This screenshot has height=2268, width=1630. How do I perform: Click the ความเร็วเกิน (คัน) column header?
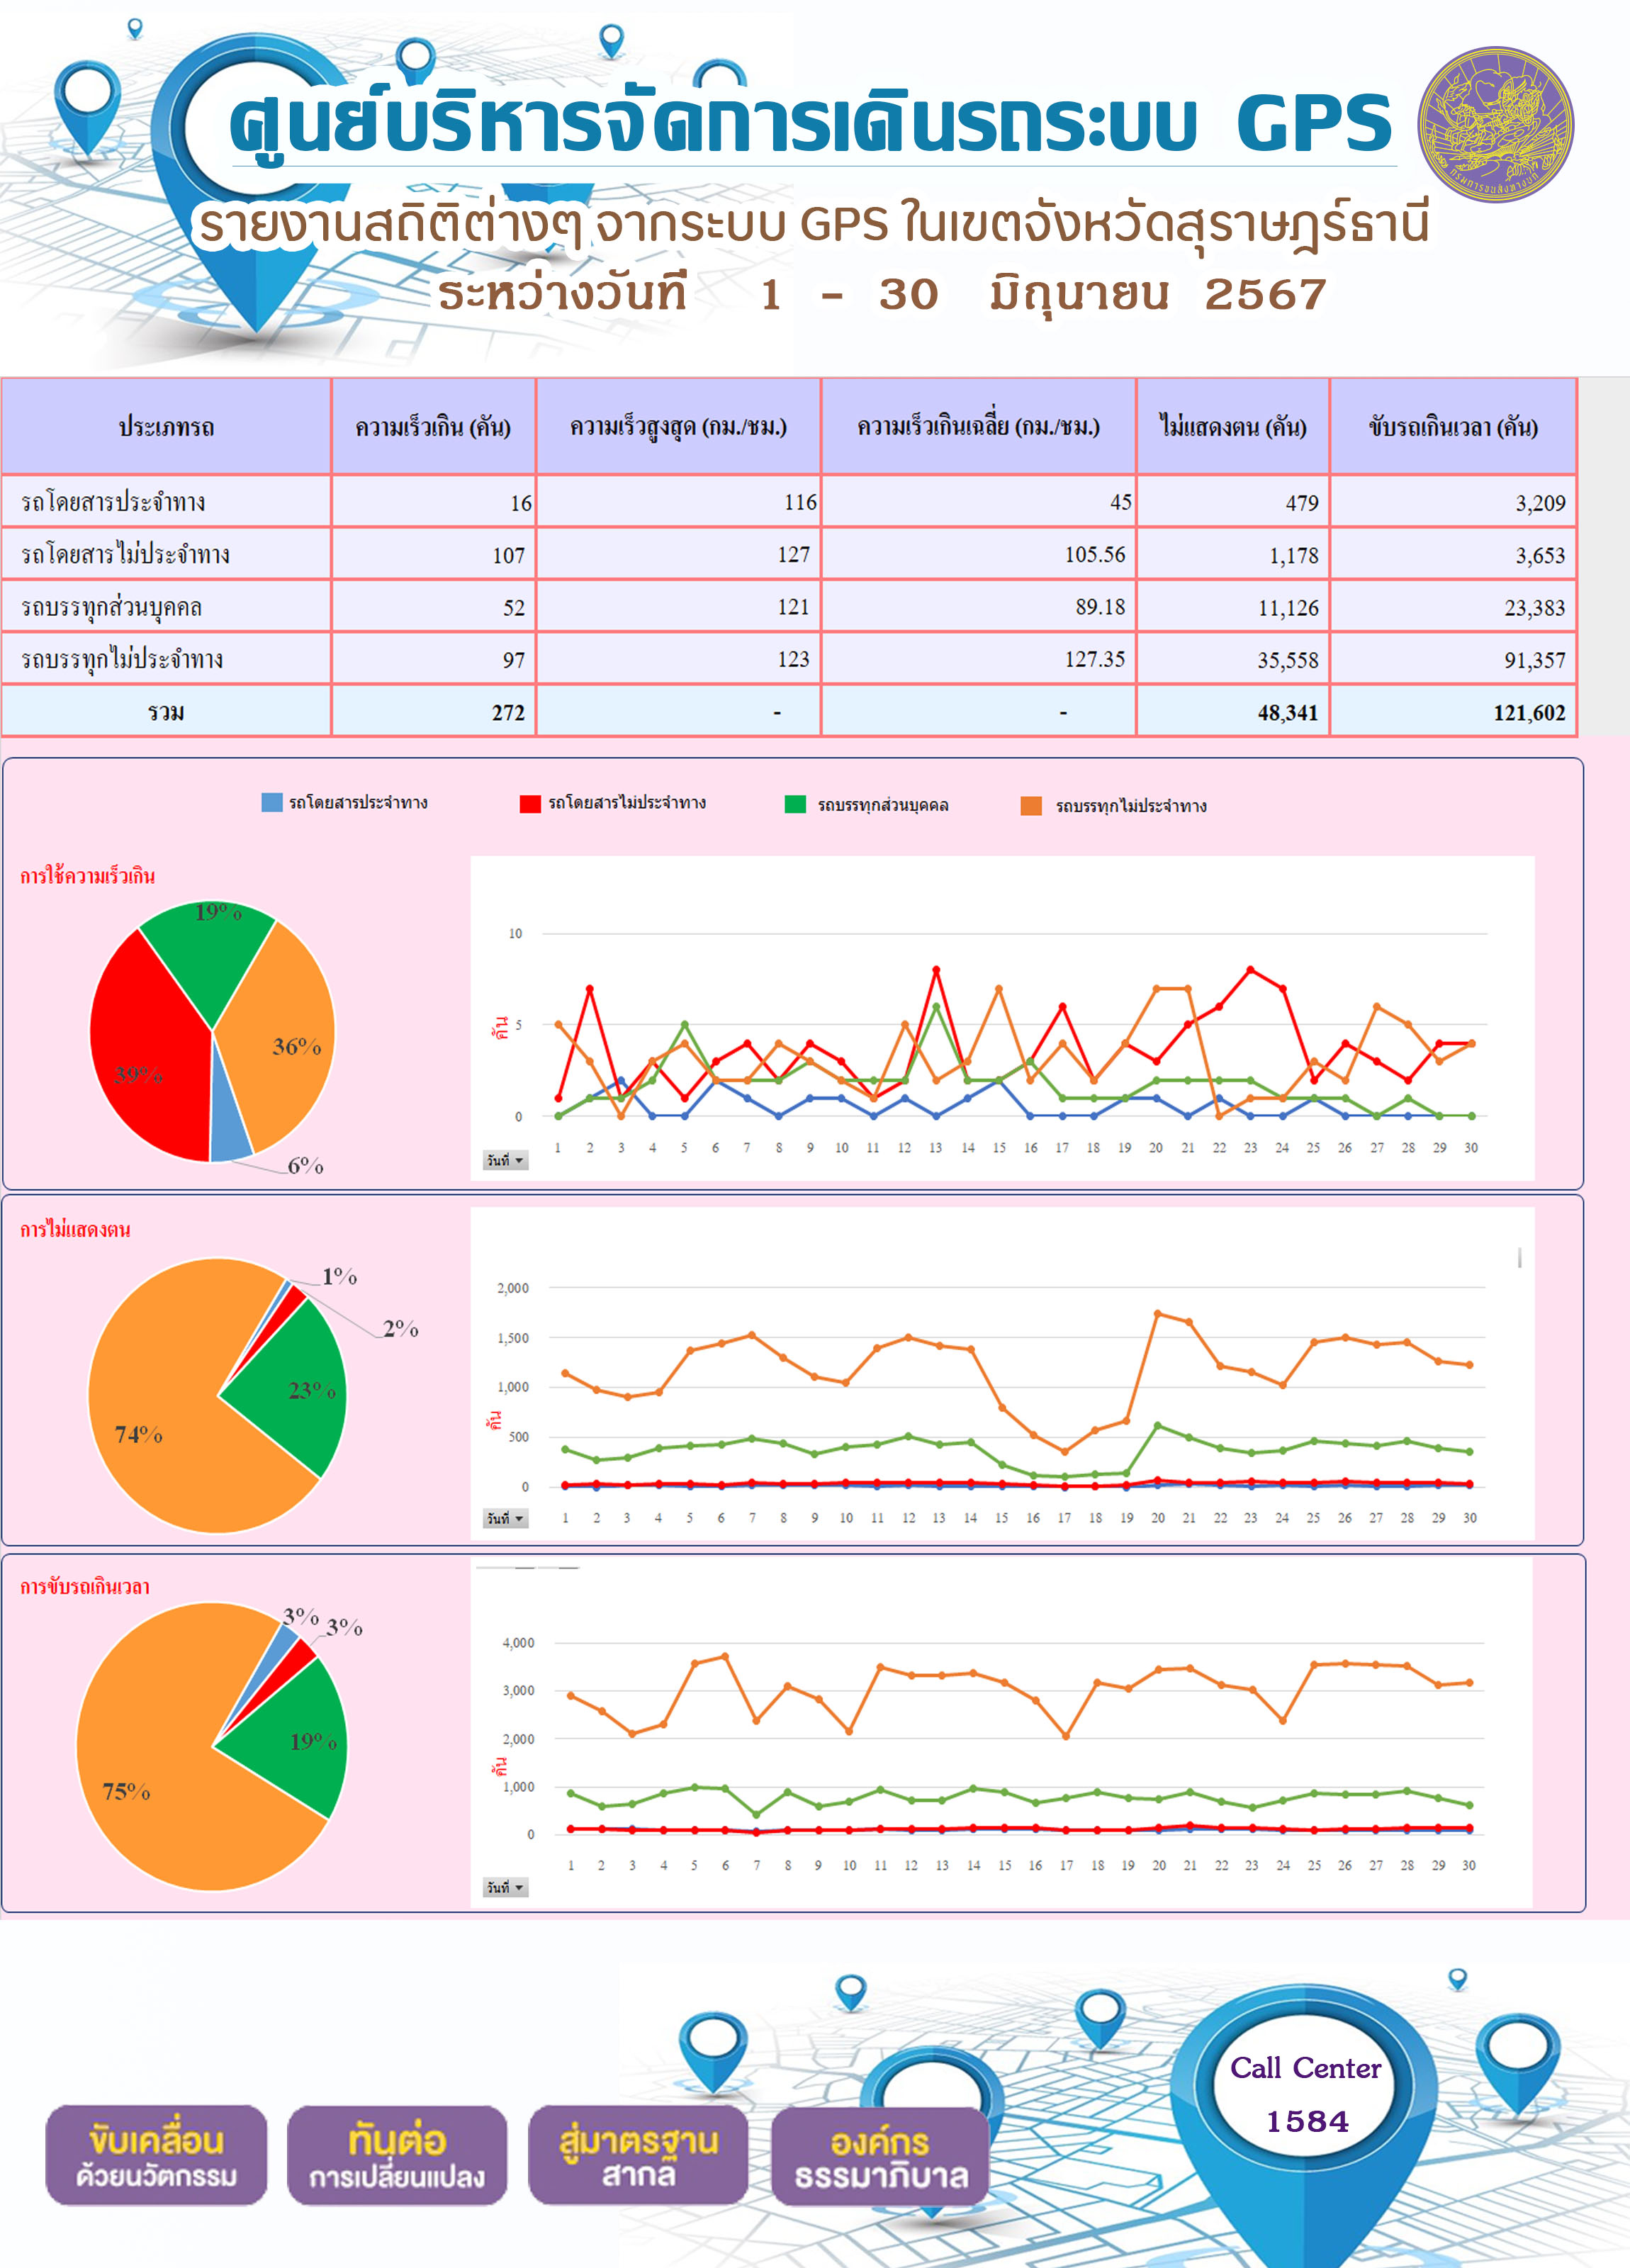[x=433, y=427]
